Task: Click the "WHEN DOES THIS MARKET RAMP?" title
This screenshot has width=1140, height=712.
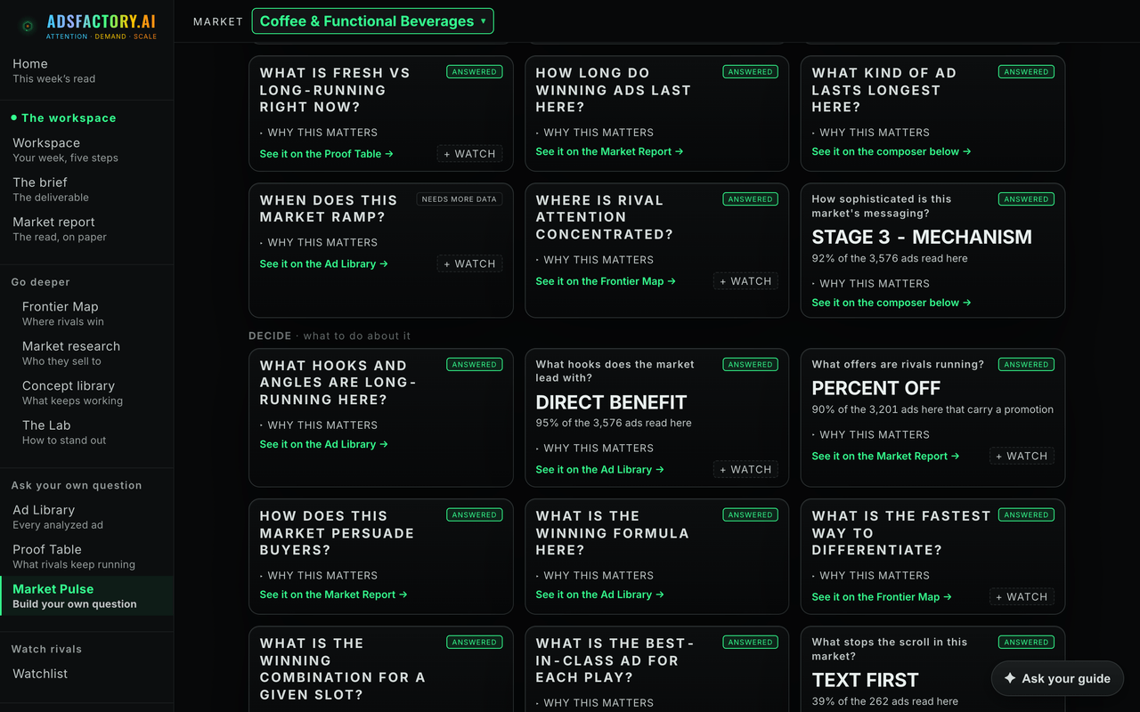Action: 329,208
